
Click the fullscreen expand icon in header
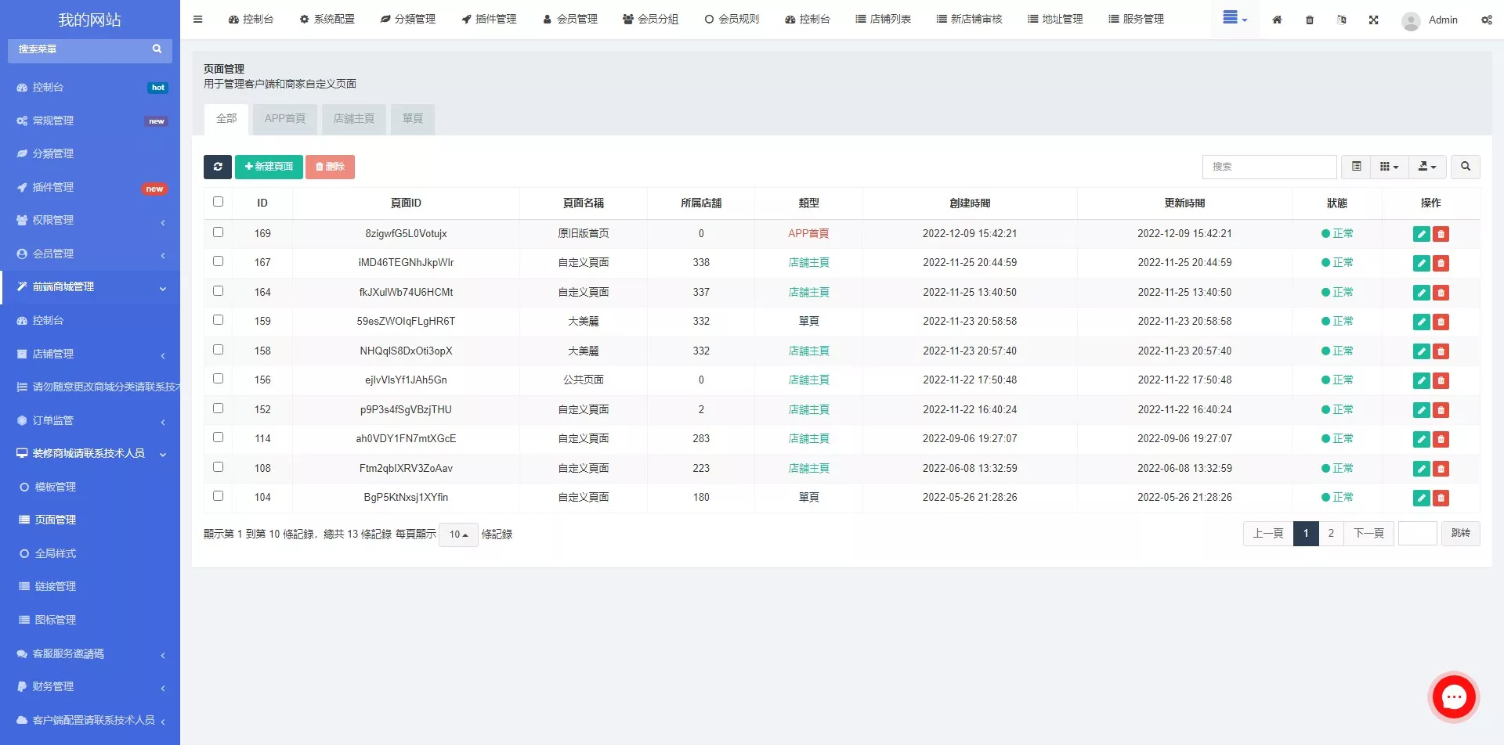[1373, 20]
